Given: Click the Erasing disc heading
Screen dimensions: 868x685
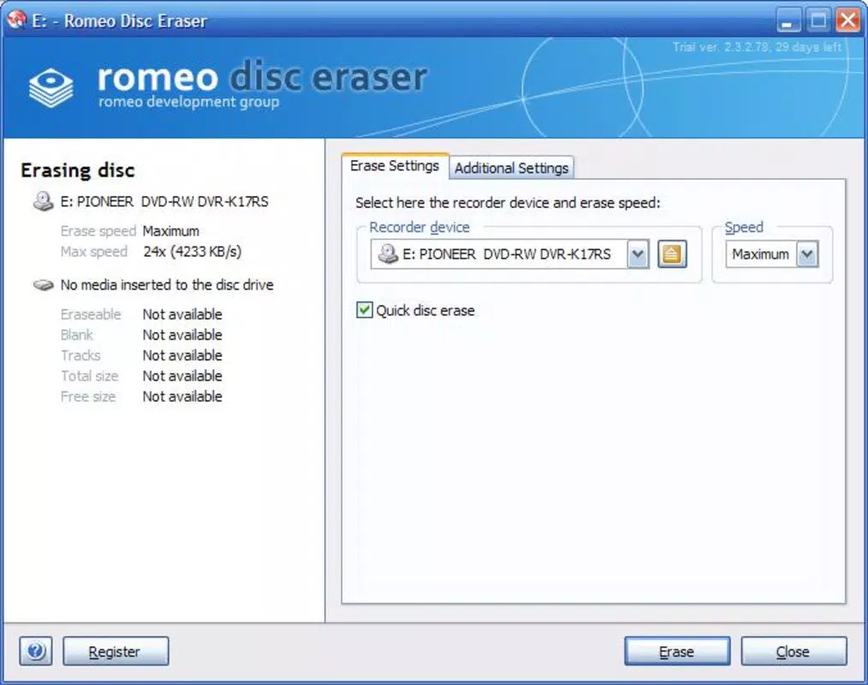Looking at the screenshot, I should point(78,170).
